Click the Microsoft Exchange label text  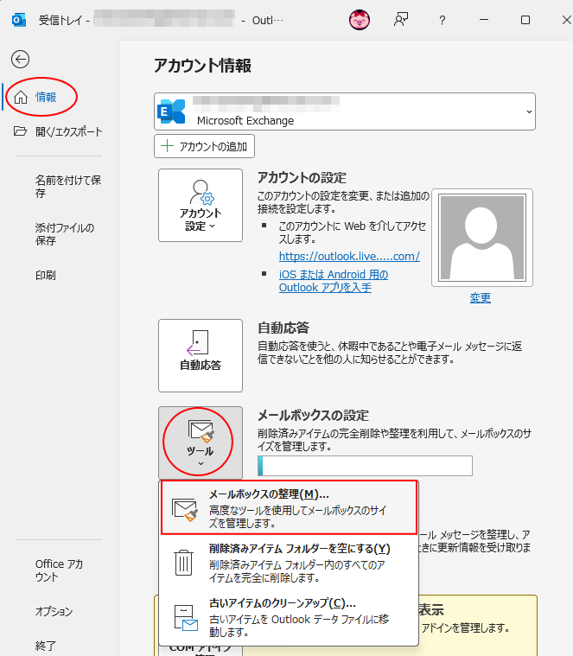tap(245, 120)
